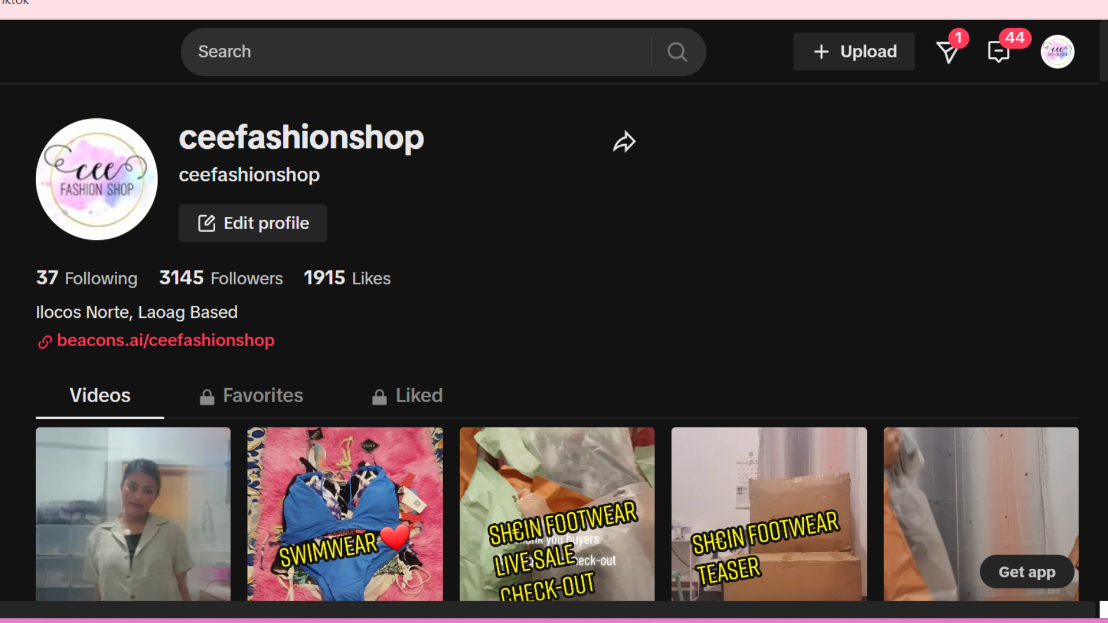Open the beacons.ai/ceefashionshop link
Screen dimensions: 1108x623
[166, 340]
